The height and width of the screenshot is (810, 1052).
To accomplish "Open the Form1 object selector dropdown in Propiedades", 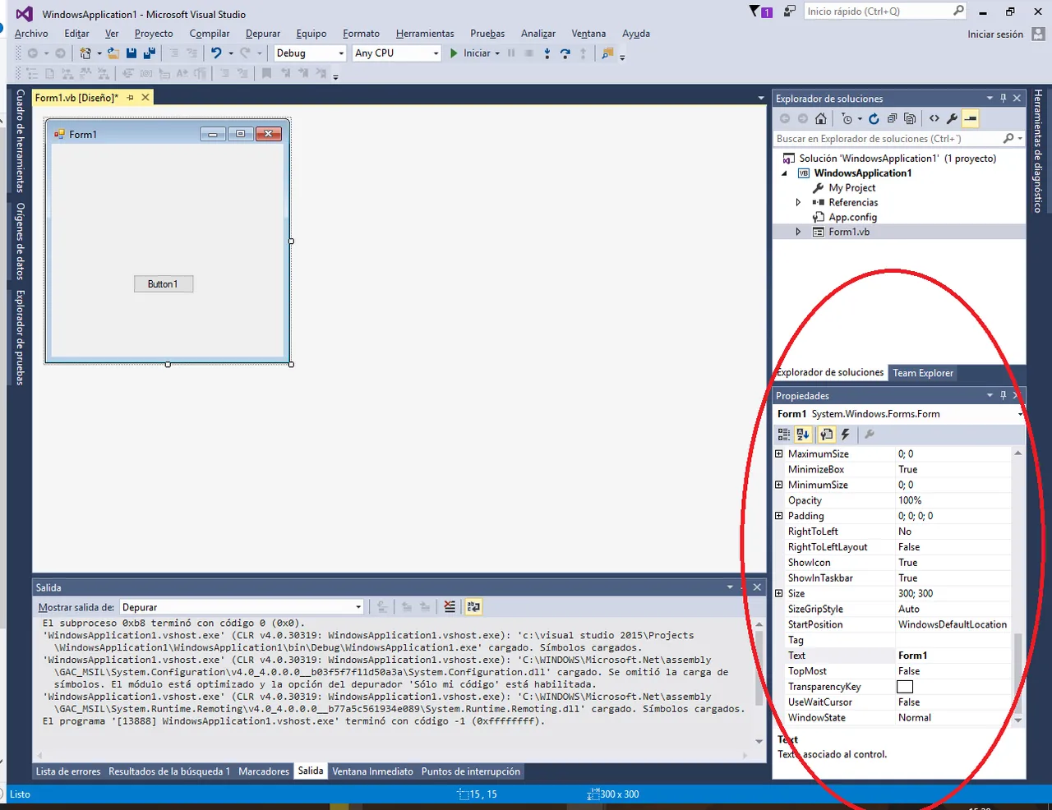I will (x=1020, y=414).
